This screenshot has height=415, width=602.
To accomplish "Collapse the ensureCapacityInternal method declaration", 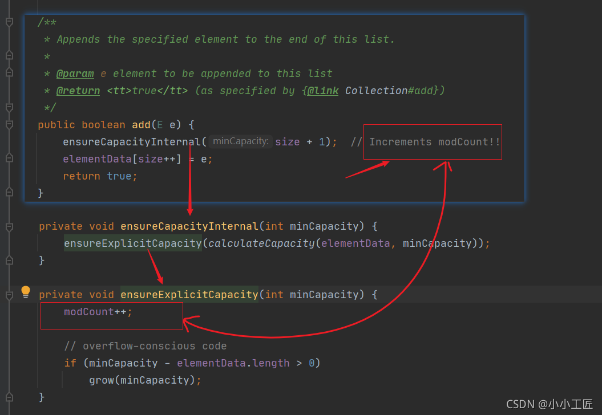I will (9, 227).
